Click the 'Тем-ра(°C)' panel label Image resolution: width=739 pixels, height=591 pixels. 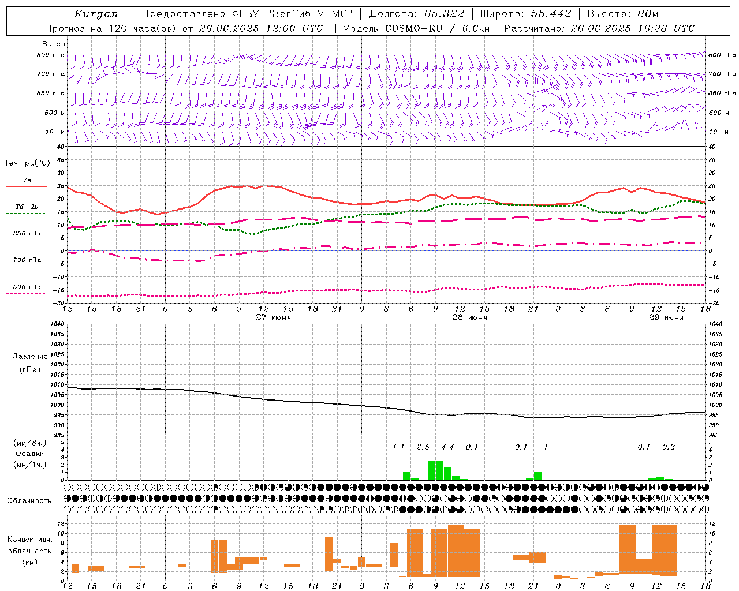tap(27, 163)
